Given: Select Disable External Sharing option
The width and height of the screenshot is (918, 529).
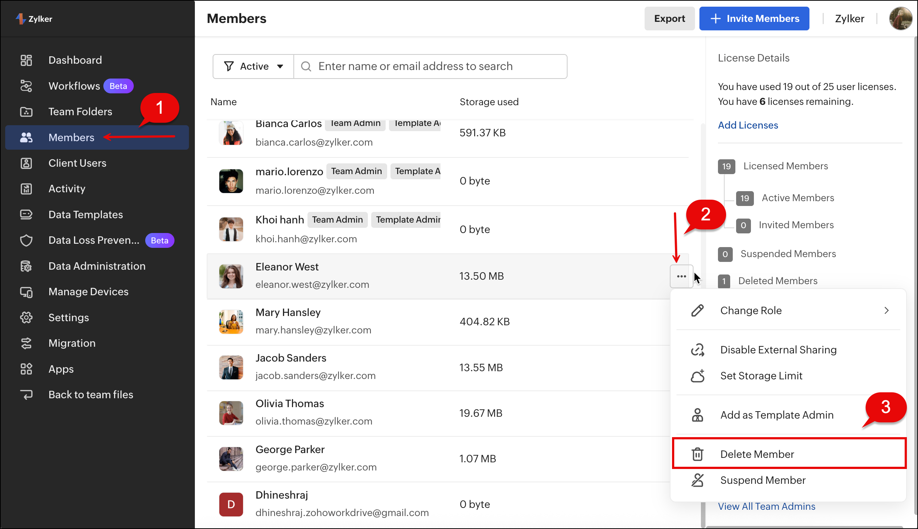Looking at the screenshot, I should tap(778, 350).
